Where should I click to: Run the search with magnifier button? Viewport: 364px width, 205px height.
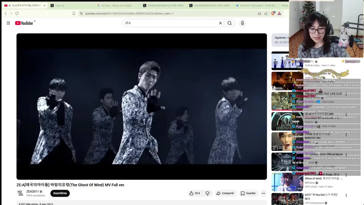point(229,23)
